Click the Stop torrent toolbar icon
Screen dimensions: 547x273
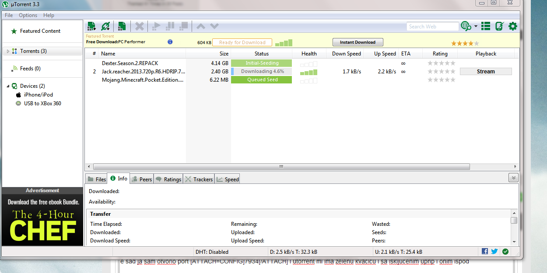pyautogui.click(x=184, y=26)
